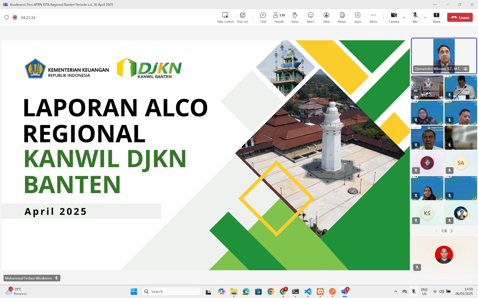The width and height of the screenshot is (478, 298).
Task: Unmute the Mic
Action: (x=415, y=18)
